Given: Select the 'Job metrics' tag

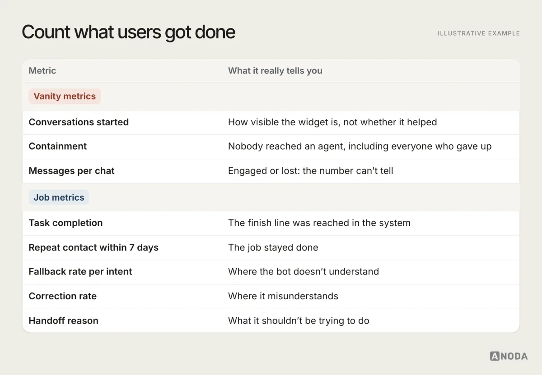Looking at the screenshot, I should click(x=59, y=197).
